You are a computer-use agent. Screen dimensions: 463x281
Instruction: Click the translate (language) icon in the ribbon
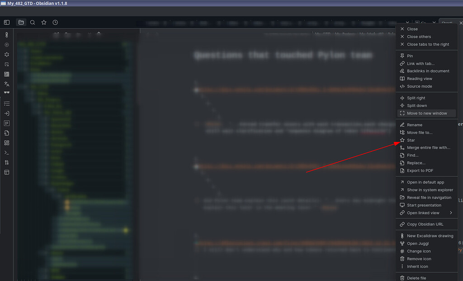tap(6, 84)
